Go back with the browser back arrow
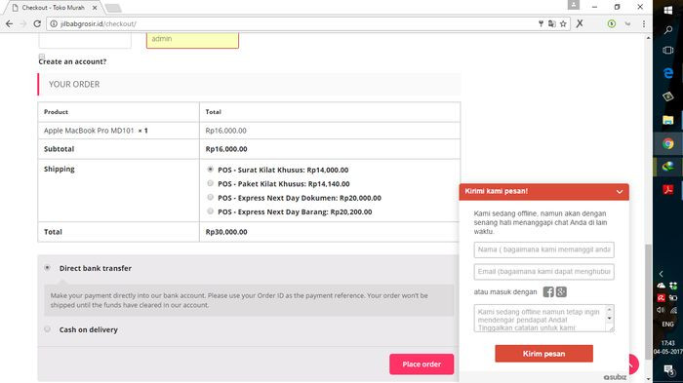683x383 pixels. point(9,24)
